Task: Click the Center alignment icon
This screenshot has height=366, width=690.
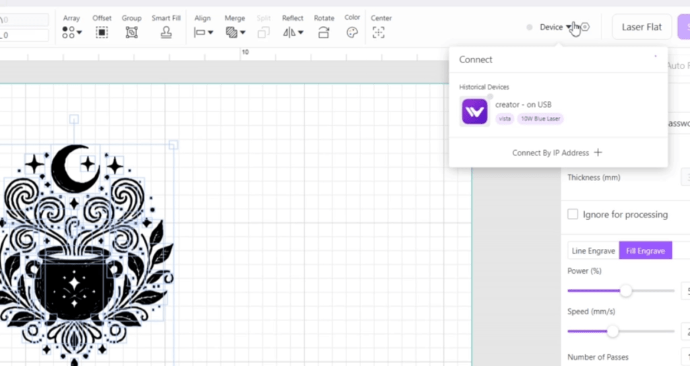Action: [x=379, y=32]
